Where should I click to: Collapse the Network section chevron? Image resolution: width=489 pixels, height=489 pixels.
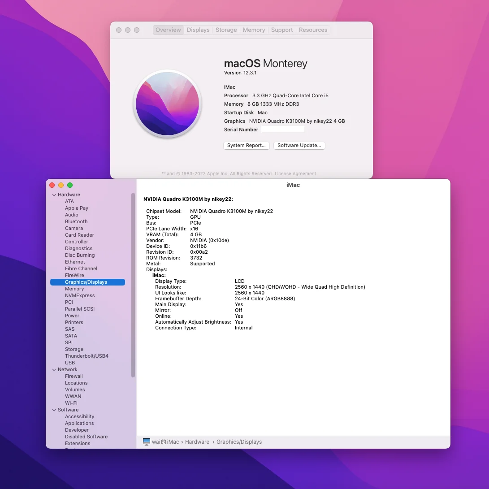(x=54, y=370)
